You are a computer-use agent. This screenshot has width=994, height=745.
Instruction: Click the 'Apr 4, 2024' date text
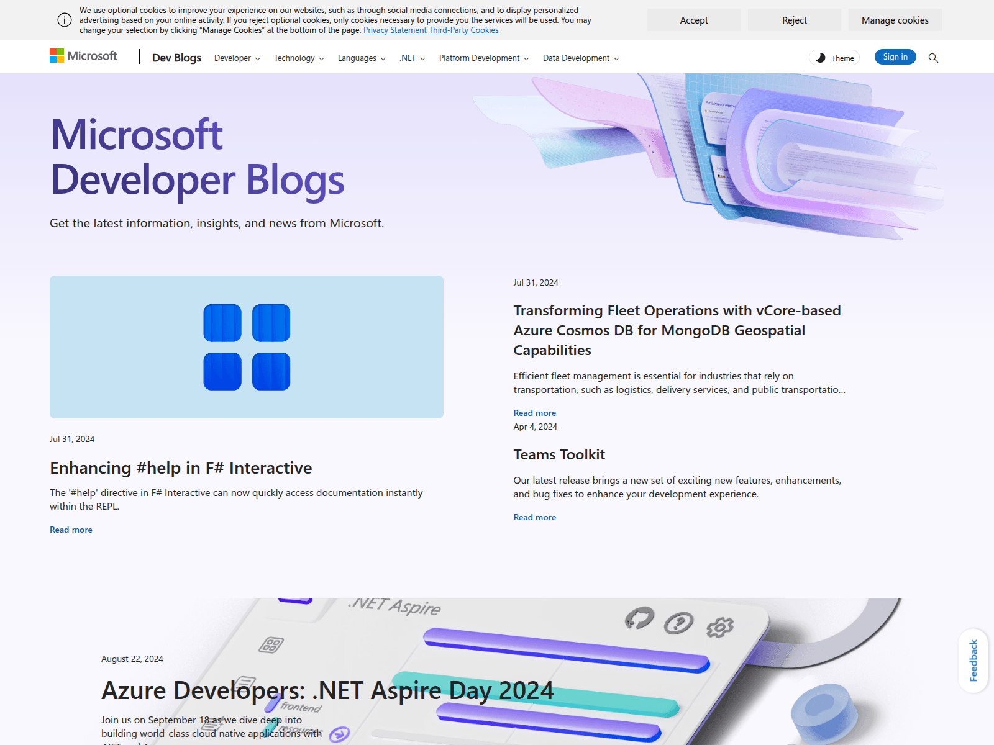(x=535, y=427)
